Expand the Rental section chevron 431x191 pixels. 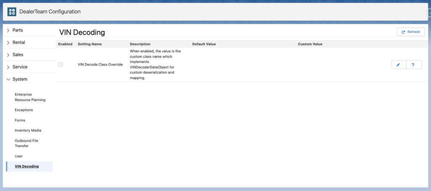[x=8, y=42]
